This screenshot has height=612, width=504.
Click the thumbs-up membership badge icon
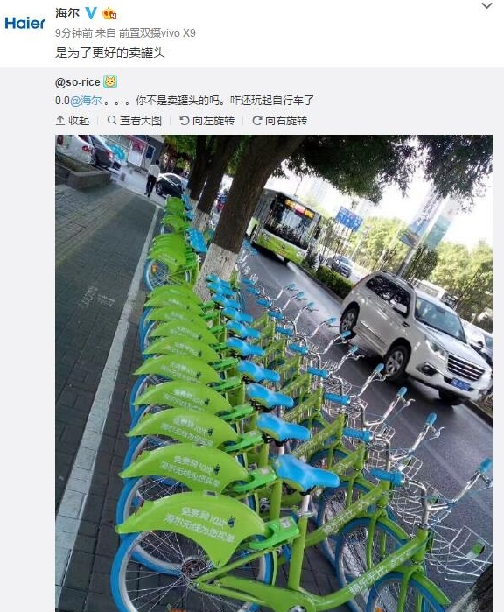[x=109, y=14]
